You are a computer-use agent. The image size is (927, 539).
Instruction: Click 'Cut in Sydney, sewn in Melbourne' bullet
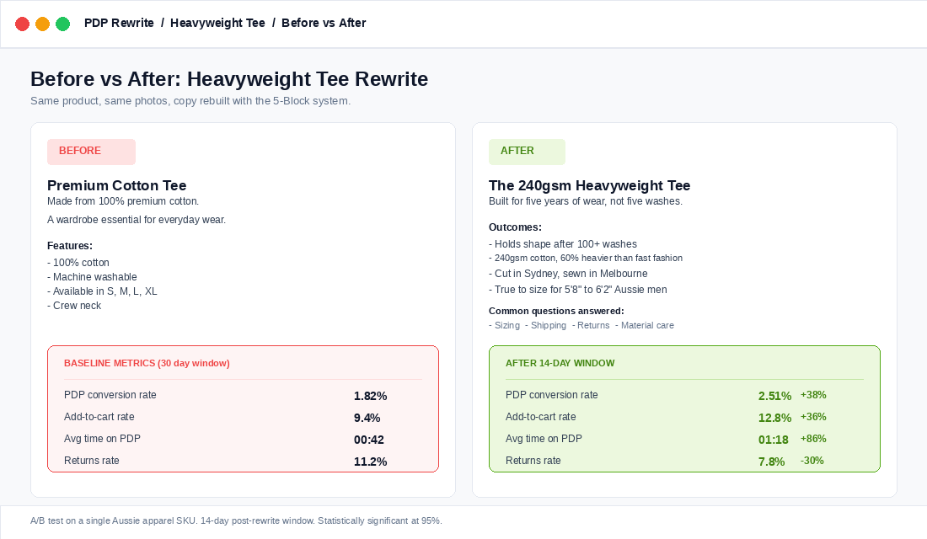568,274
